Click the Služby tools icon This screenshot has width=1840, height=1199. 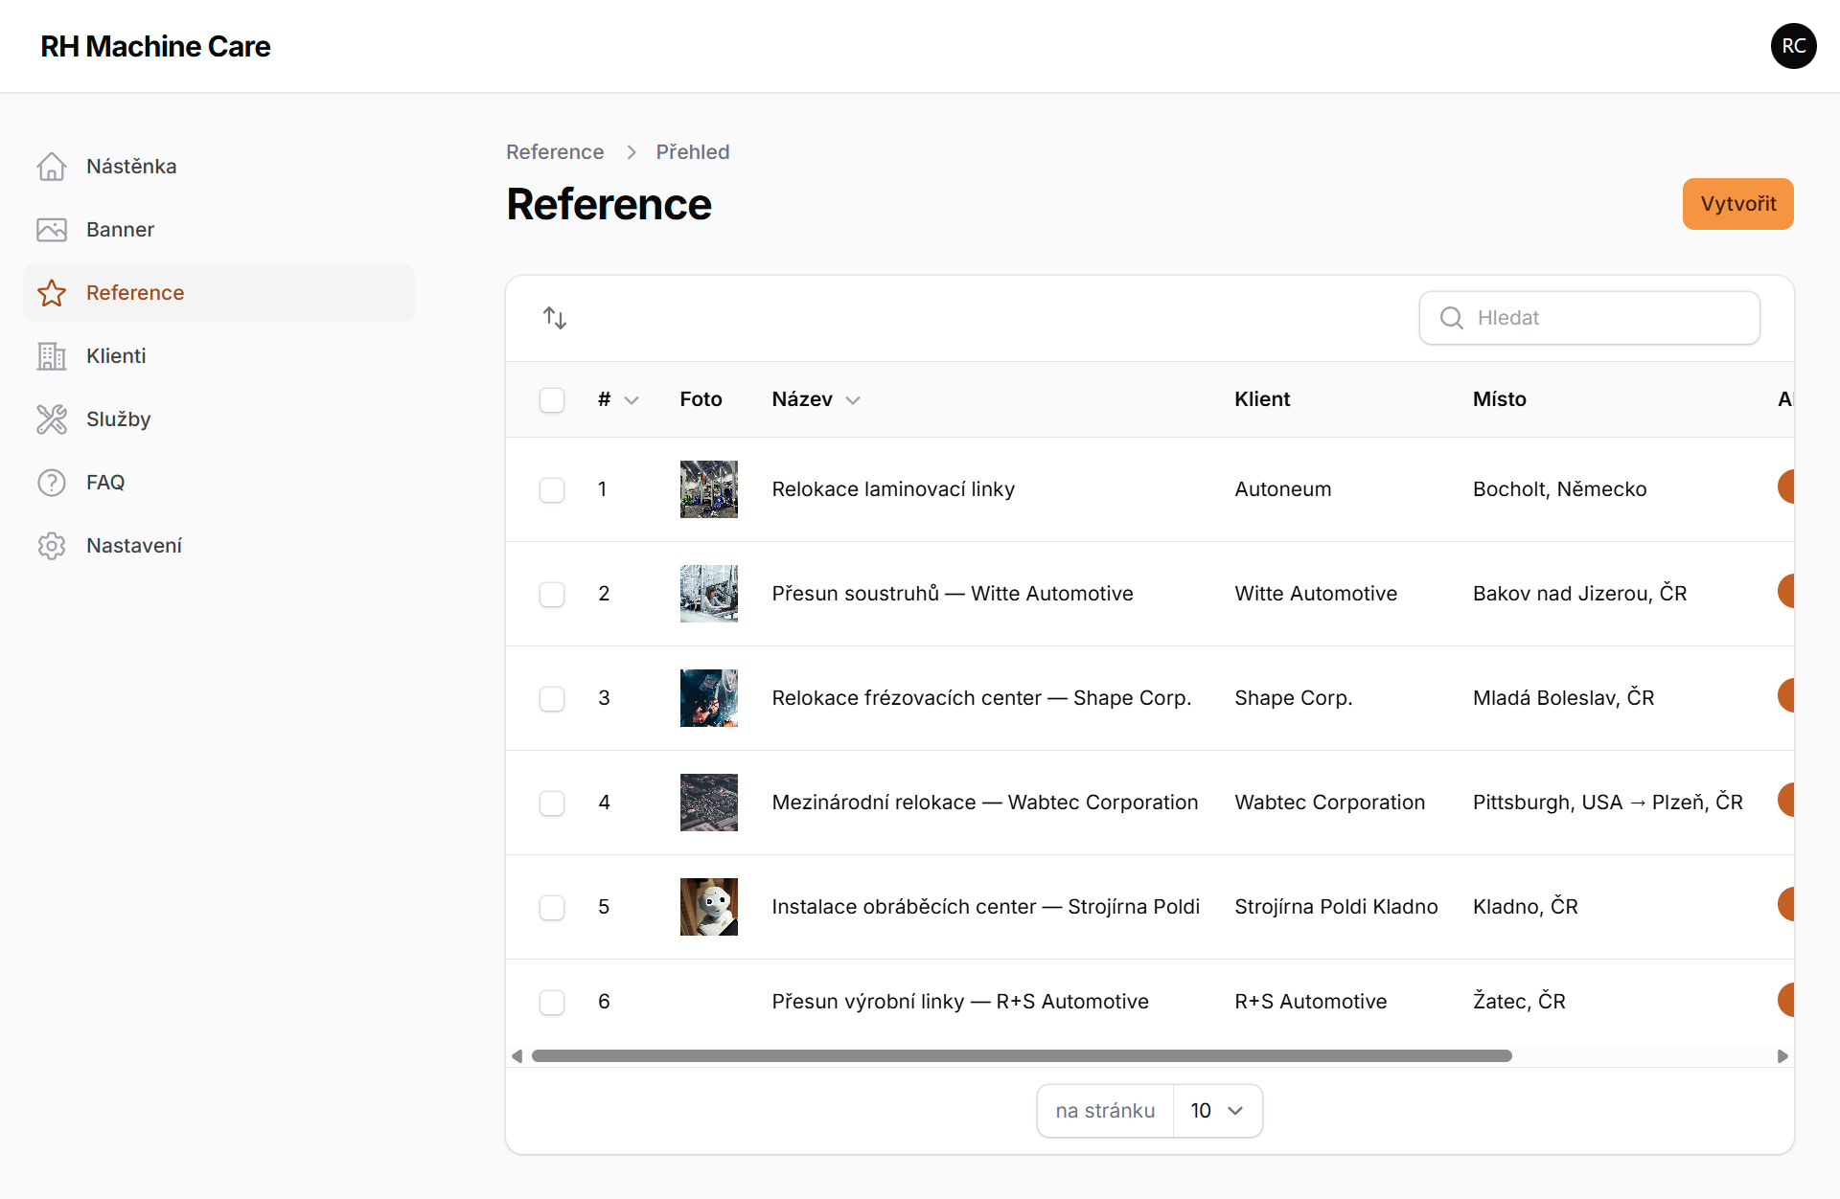tap(52, 419)
